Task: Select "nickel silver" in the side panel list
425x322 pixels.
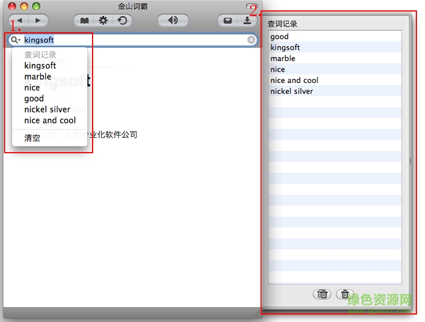Action: [x=292, y=91]
